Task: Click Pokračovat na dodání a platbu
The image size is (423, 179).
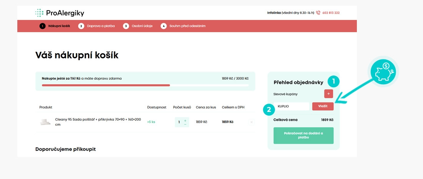Action: click(303, 135)
